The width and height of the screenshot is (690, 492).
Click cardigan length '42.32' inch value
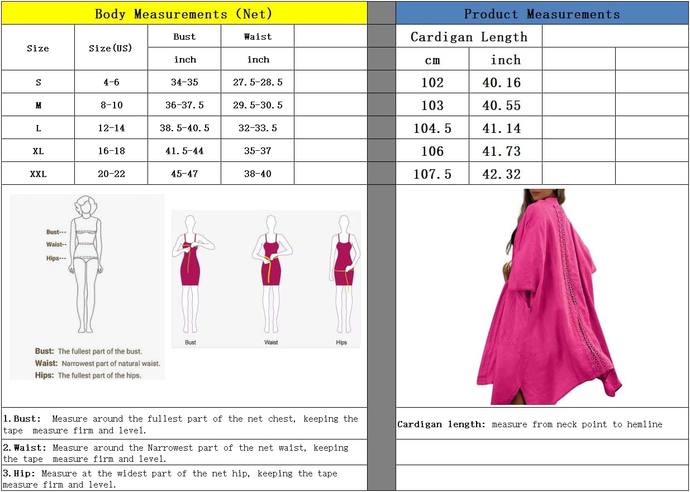(x=505, y=174)
